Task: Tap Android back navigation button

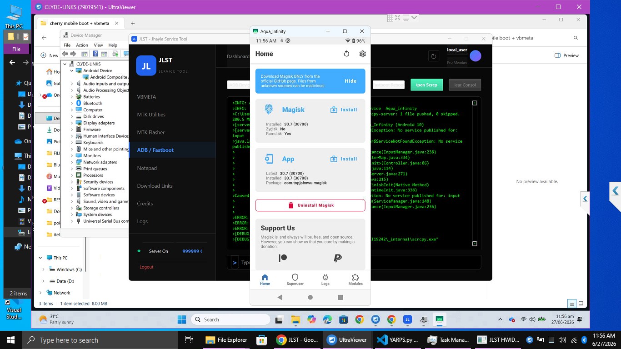Action: point(280,297)
